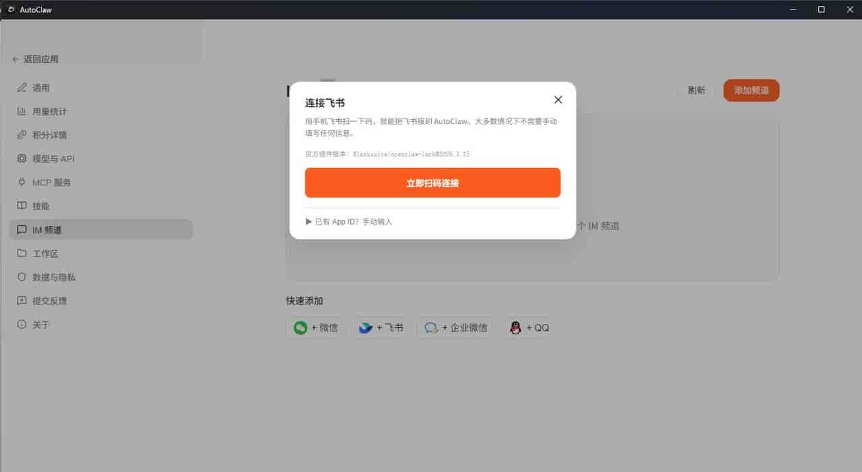862x472 pixels.
Task: Click the WeCom blue logo icon
Action: pos(431,328)
